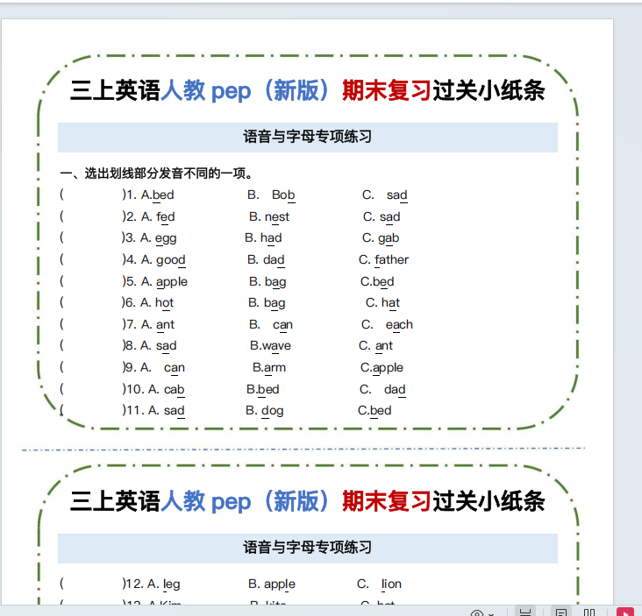642x616 pixels.
Task: Click the word 'dog' in question 11
Action: [272, 411]
